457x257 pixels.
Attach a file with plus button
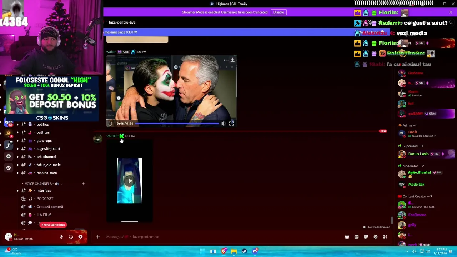click(97, 237)
